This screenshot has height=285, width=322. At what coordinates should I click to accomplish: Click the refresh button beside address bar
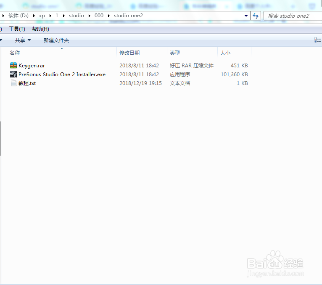(256, 16)
